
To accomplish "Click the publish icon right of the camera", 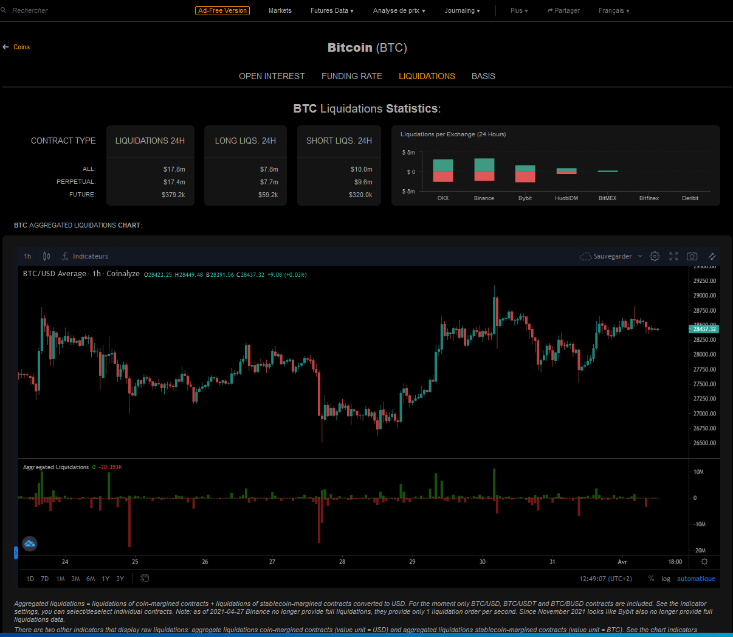I will click(712, 256).
